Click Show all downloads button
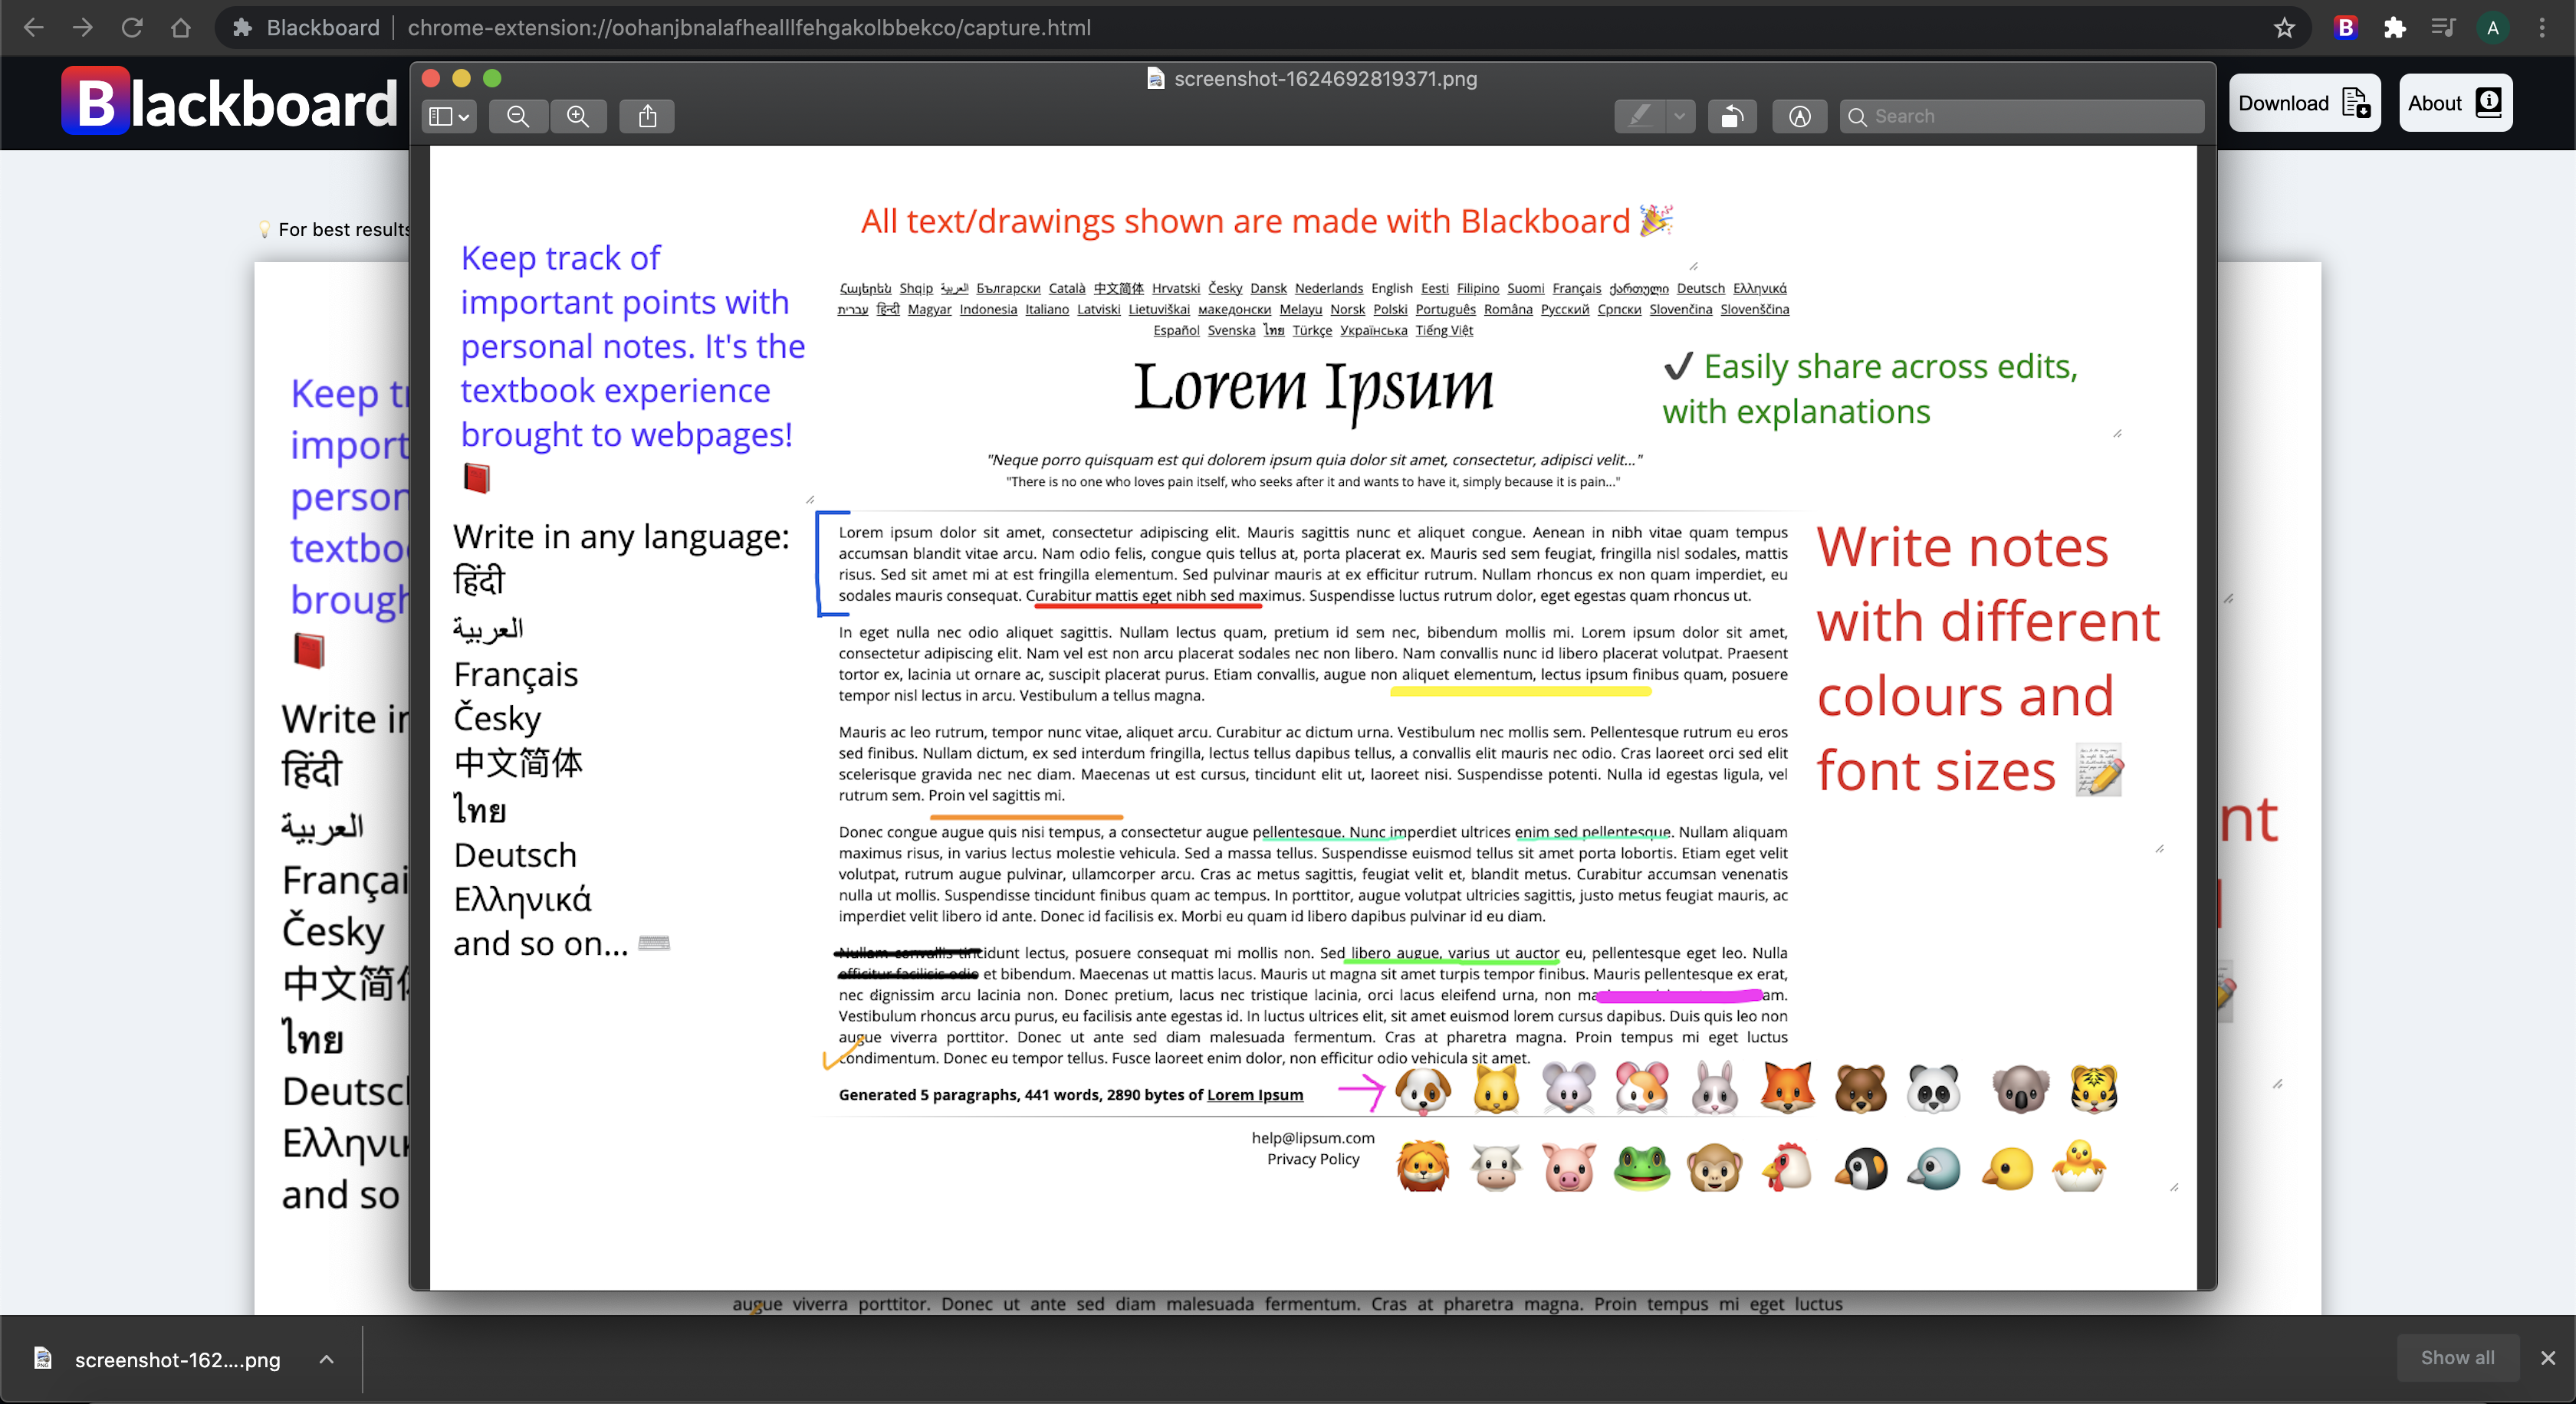This screenshot has width=2576, height=1404. click(x=2457, y=1357)
